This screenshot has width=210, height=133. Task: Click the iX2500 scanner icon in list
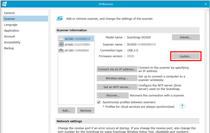(x=61, y=39)
